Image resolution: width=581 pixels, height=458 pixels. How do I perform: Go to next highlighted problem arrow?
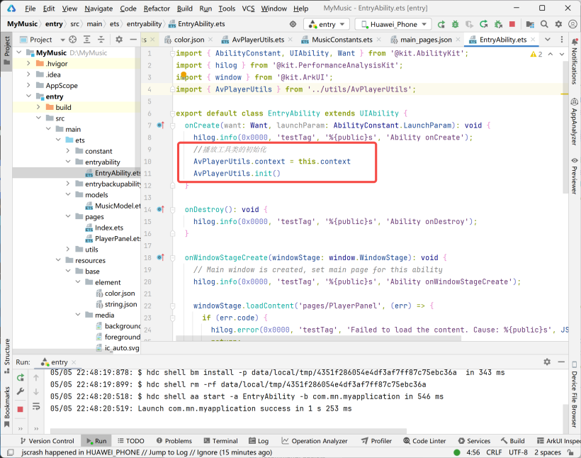[x=562, y=54]
